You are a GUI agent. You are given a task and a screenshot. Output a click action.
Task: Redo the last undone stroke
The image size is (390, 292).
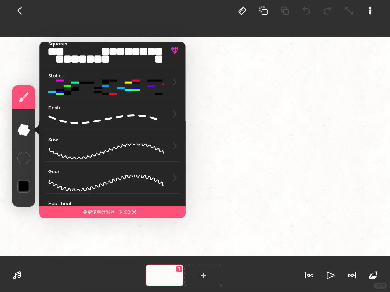pyautogui.click(x=327, y=11)
